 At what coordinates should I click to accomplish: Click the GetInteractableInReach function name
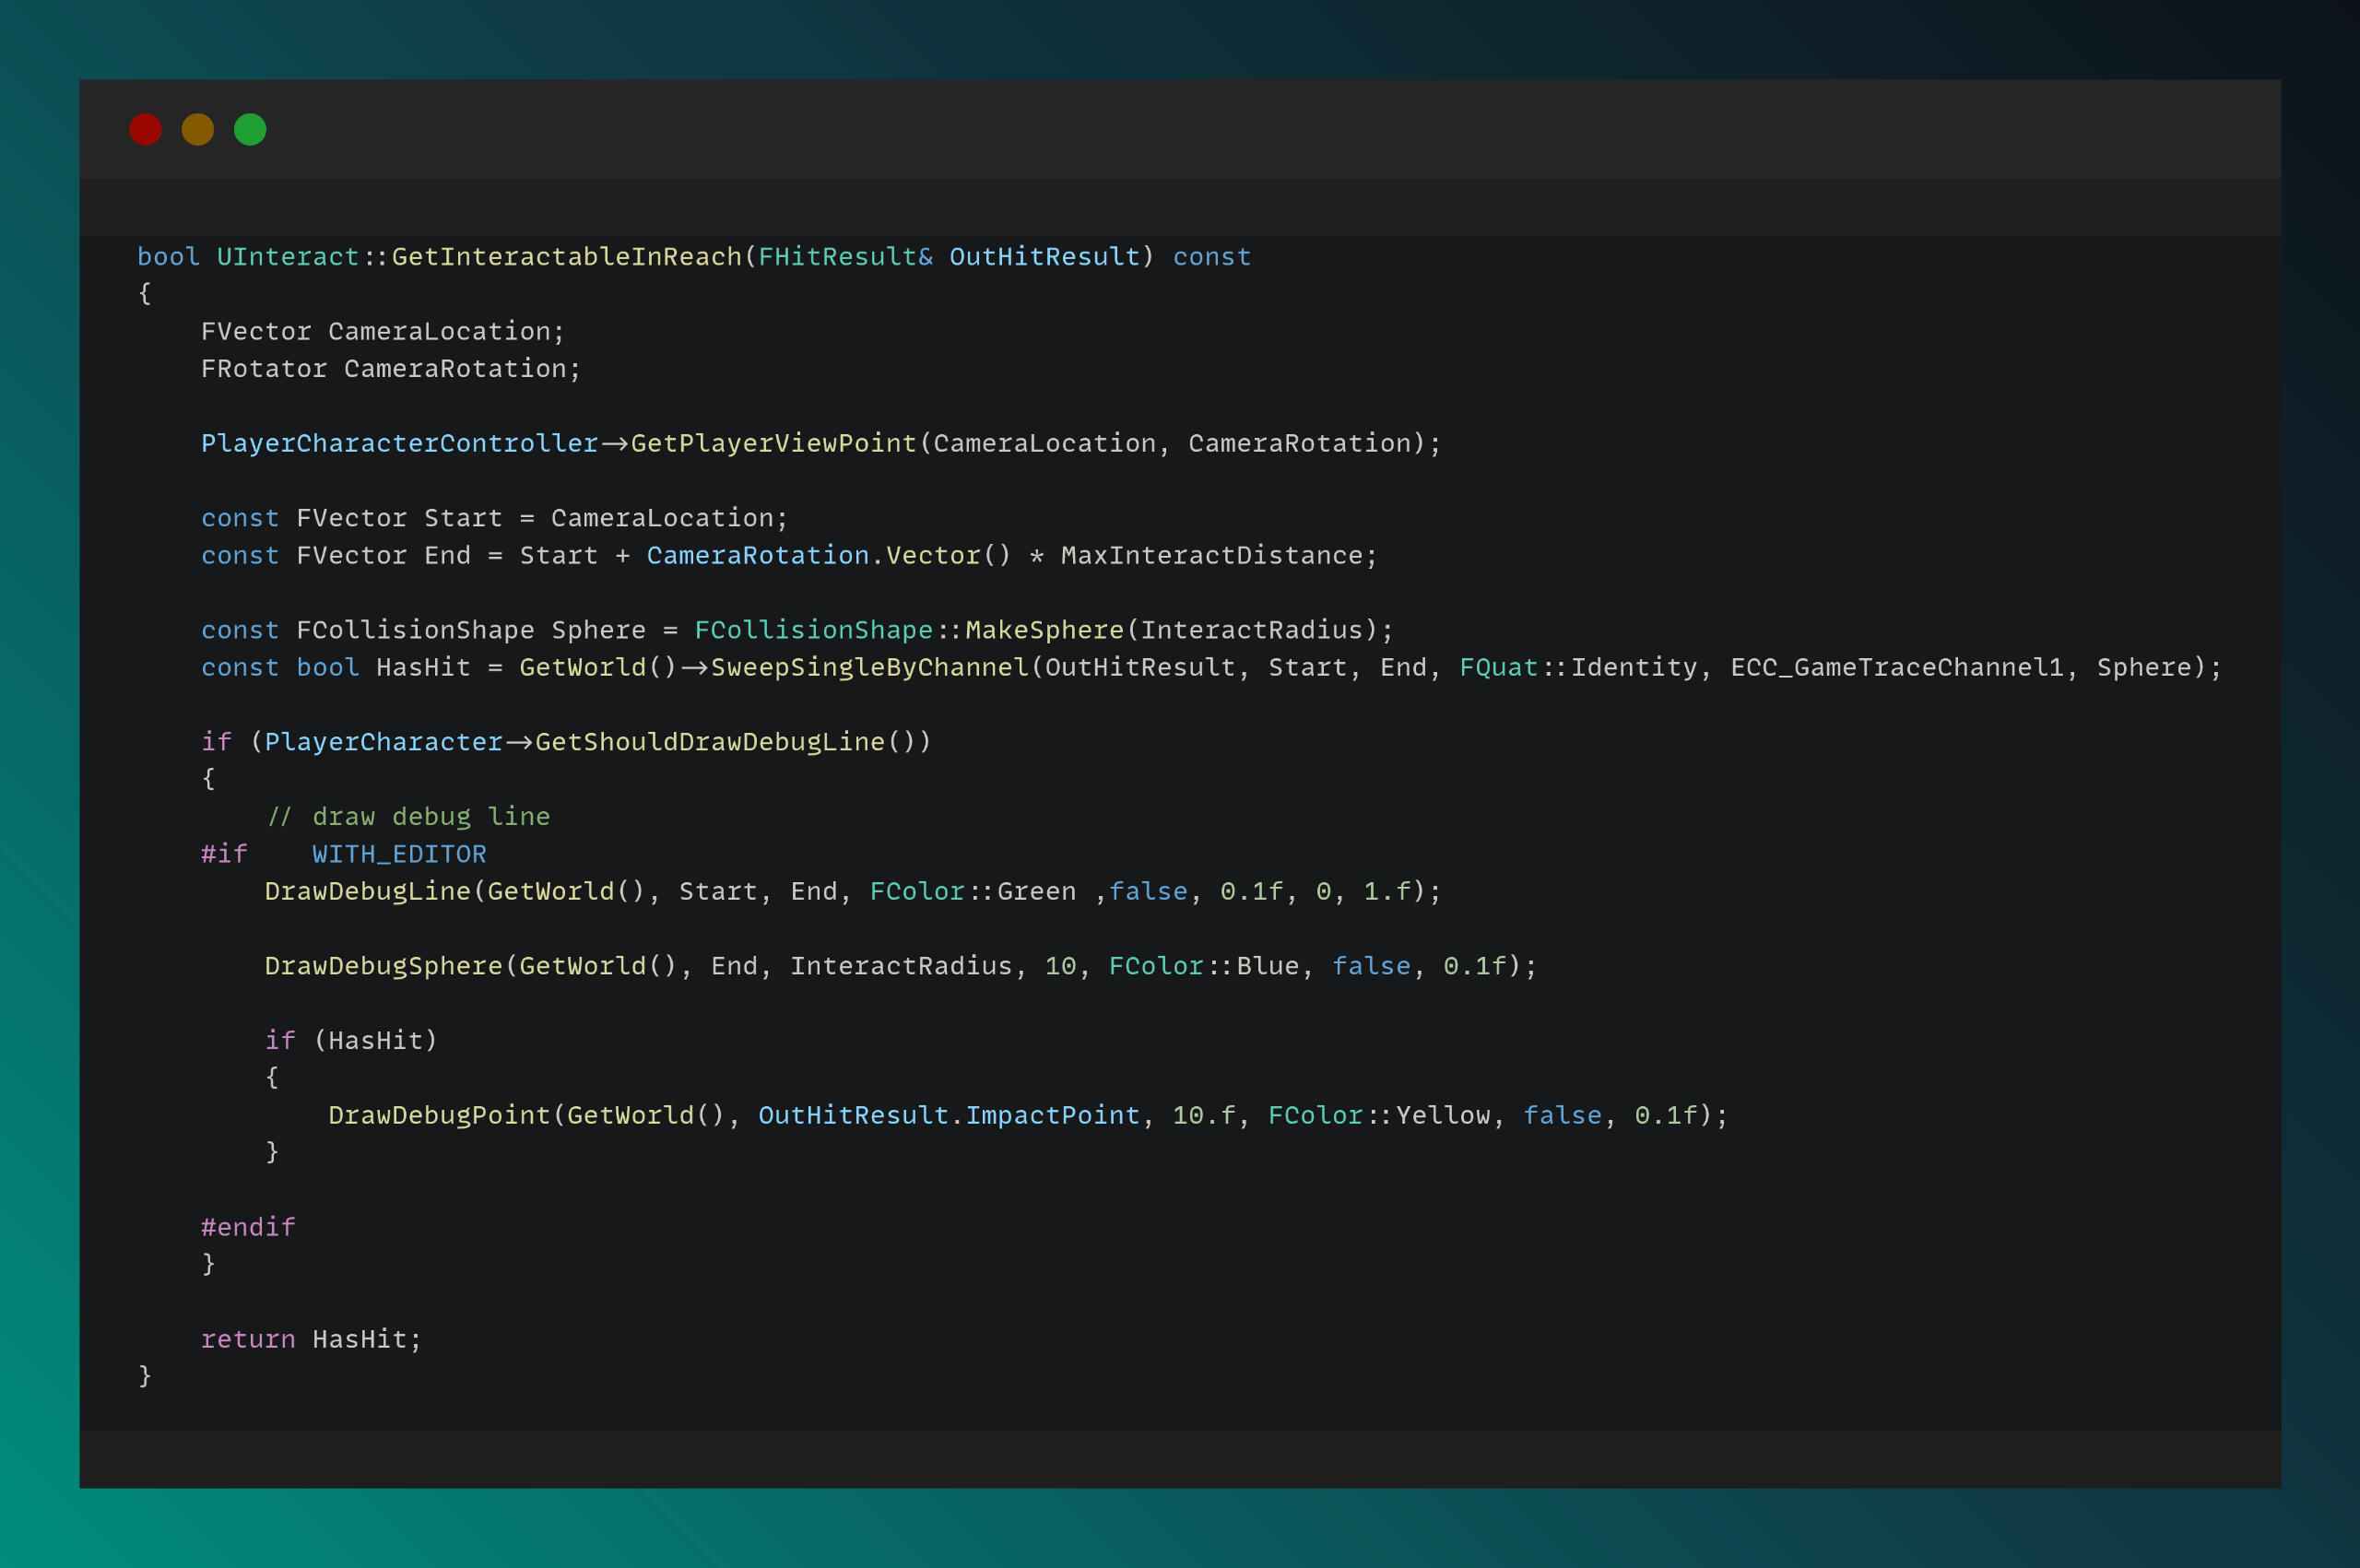566,257
